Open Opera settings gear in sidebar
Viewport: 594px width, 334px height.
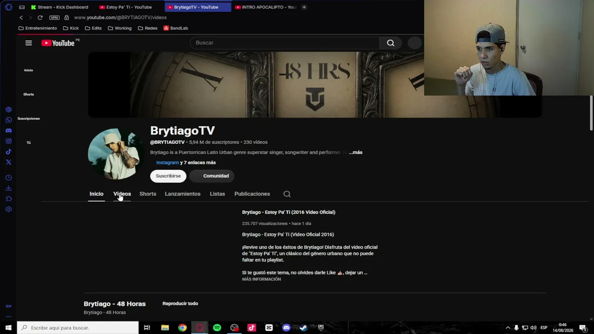(8, 209)
